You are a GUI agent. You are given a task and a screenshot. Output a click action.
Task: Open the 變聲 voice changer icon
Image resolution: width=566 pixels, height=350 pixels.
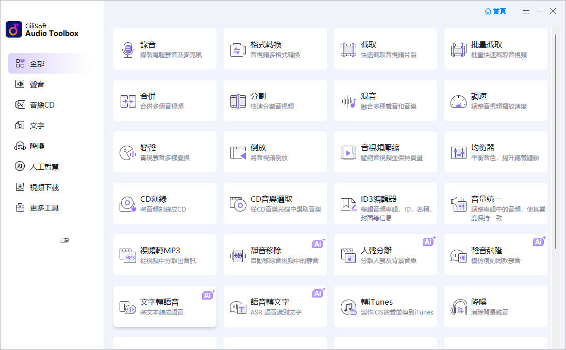[x=127, y=152]
